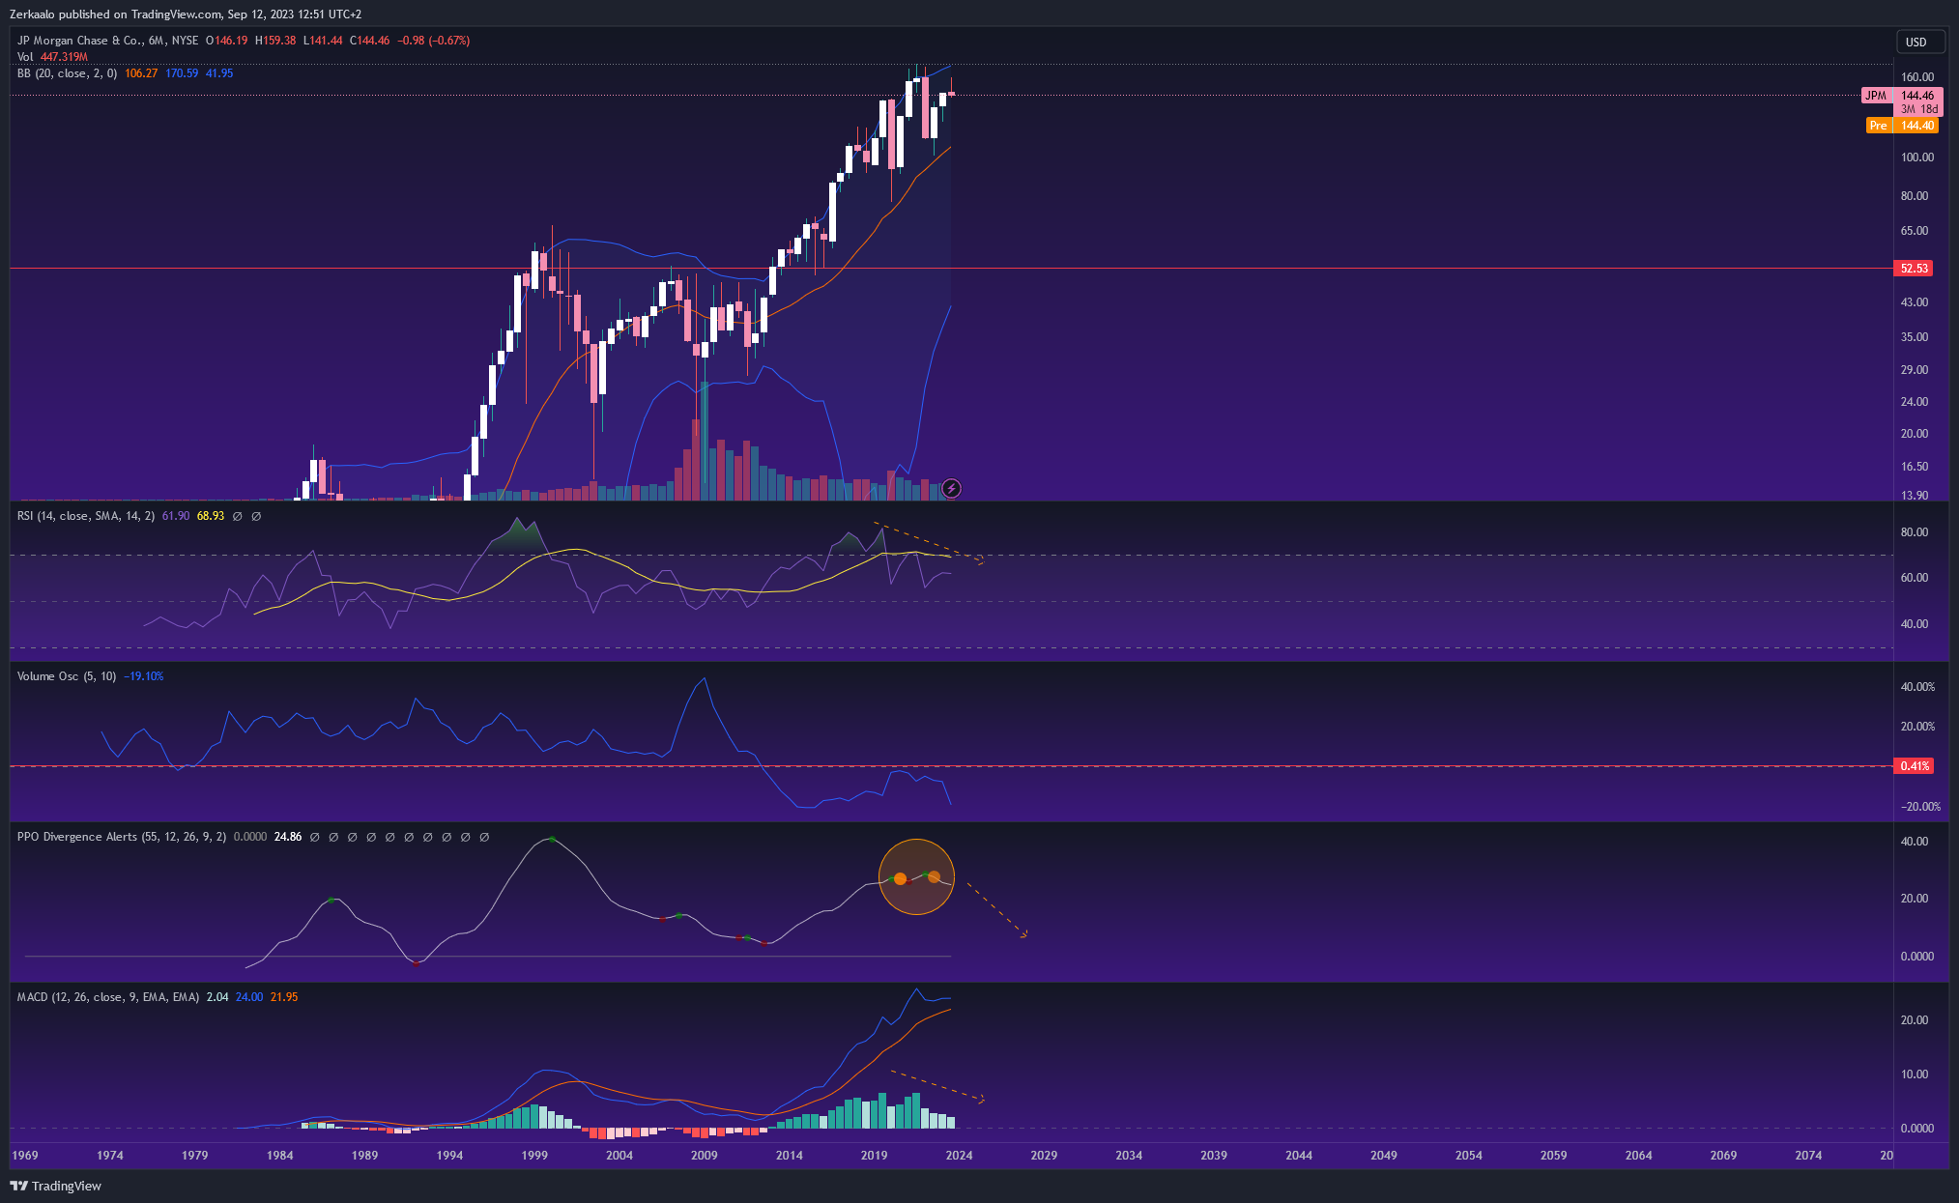Click the first orange dot in the PPO circle

[901, 878]
